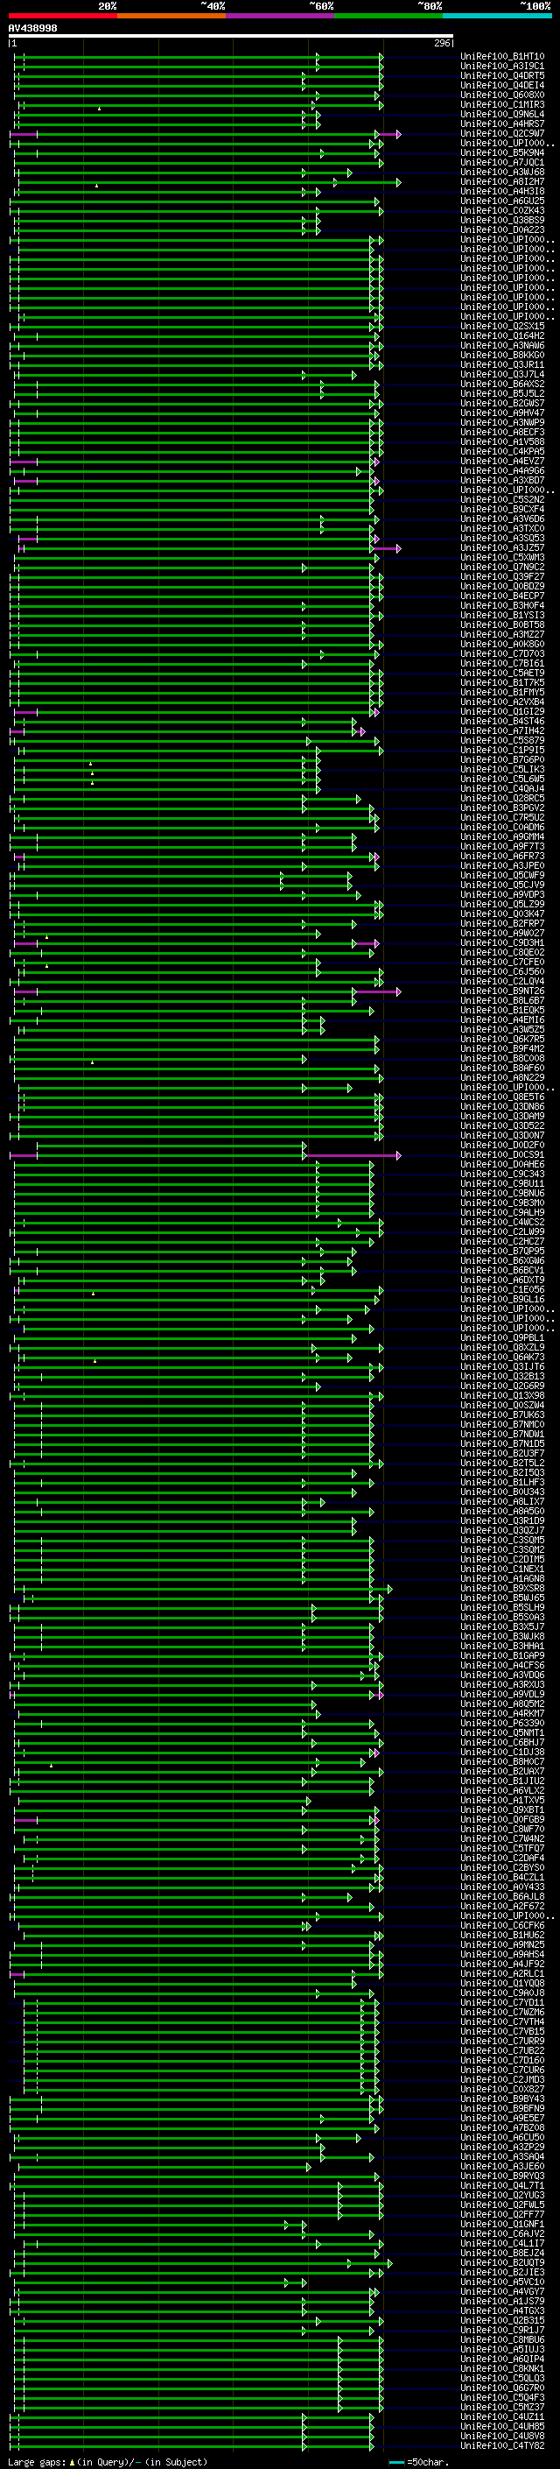Click the cyan 50char scale bar
Screen dimensions: 560x2469
click(x=396, y=2461)
